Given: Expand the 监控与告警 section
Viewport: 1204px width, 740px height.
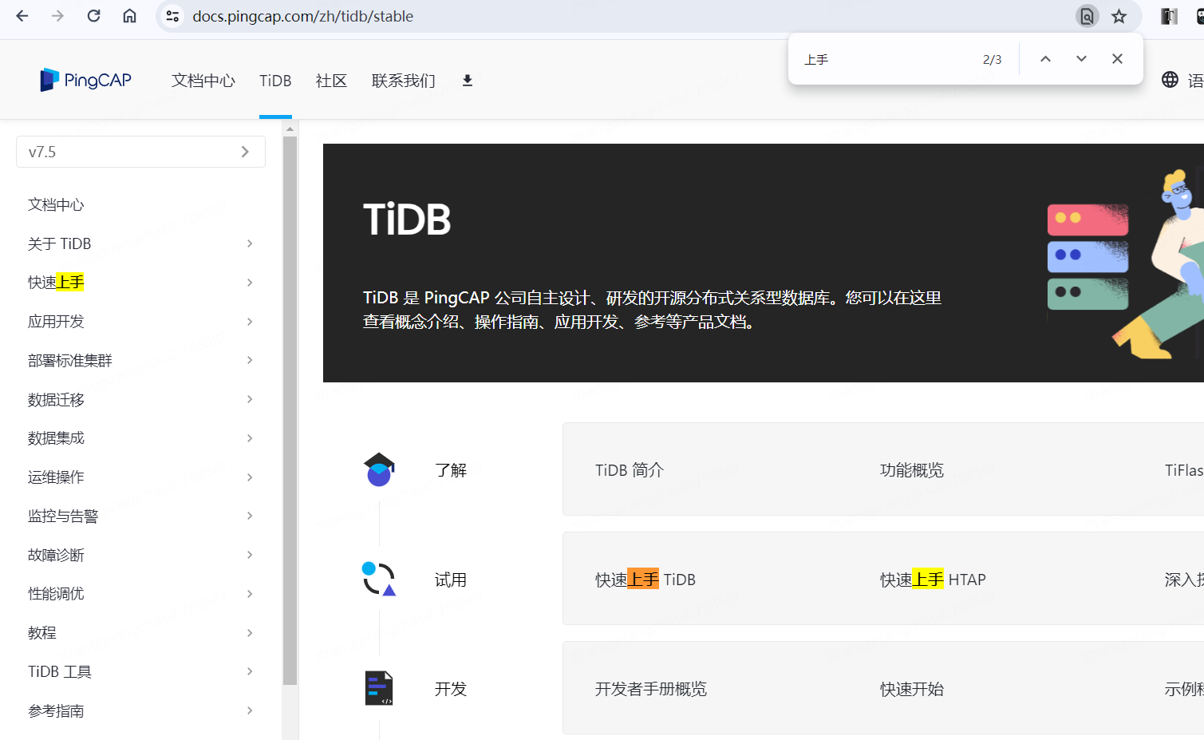Looking at the screenshot, I should point(250,516).
